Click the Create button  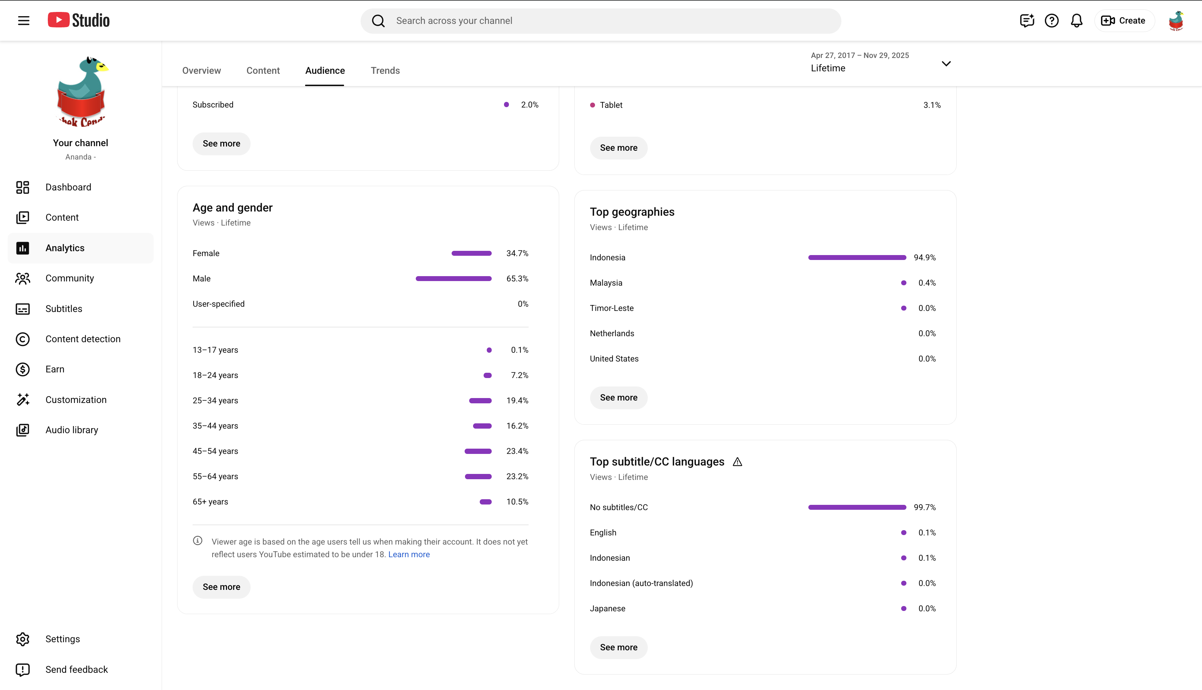click(x=1124, y=20)
